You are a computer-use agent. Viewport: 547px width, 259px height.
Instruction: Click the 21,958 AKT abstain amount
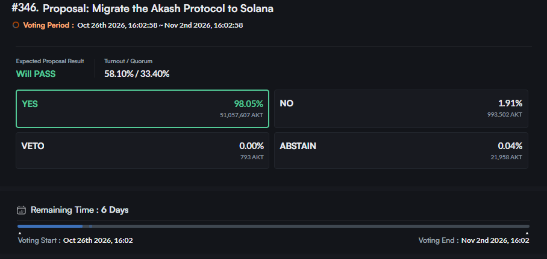[x=506, y=157]
